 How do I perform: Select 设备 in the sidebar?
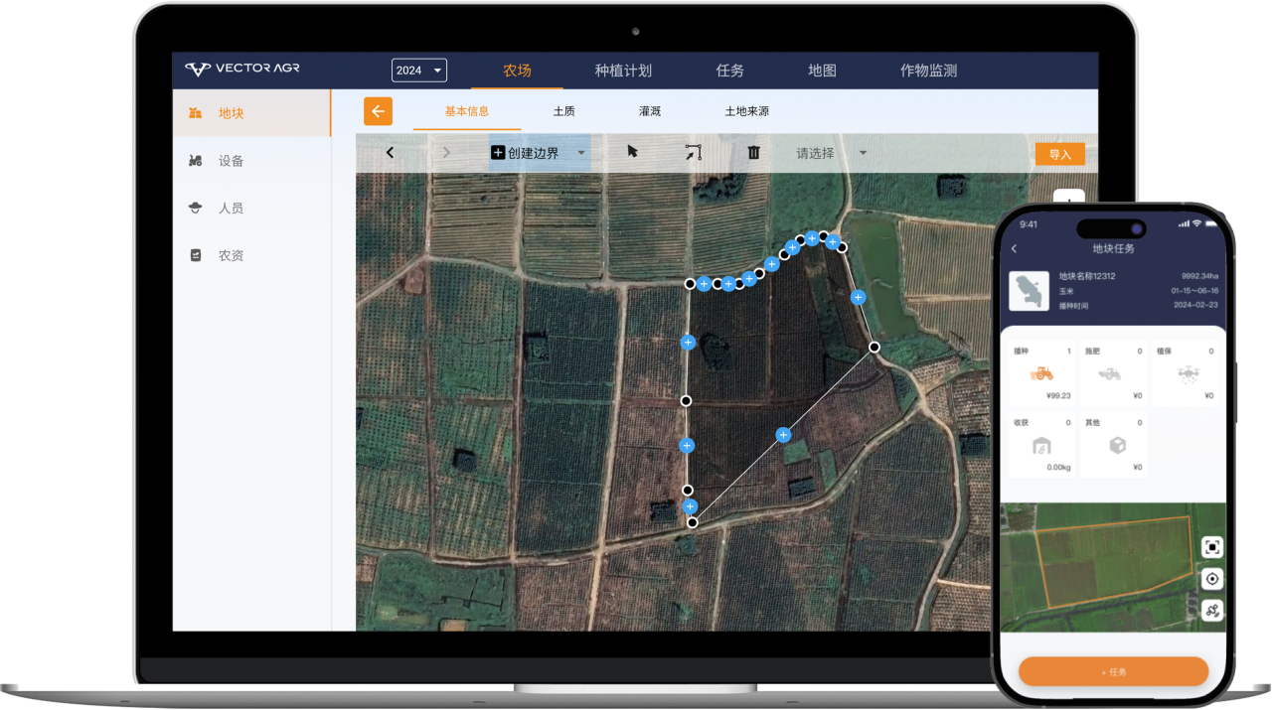point(231,161)
